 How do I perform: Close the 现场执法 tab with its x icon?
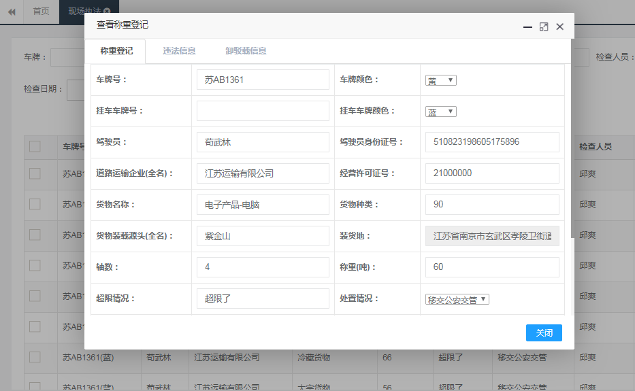click(107, 11)
